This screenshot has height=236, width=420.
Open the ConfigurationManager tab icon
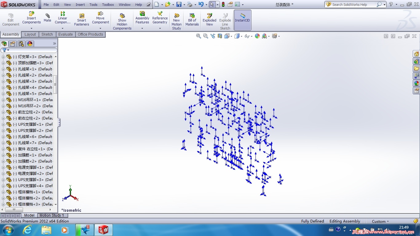[21, 44]
